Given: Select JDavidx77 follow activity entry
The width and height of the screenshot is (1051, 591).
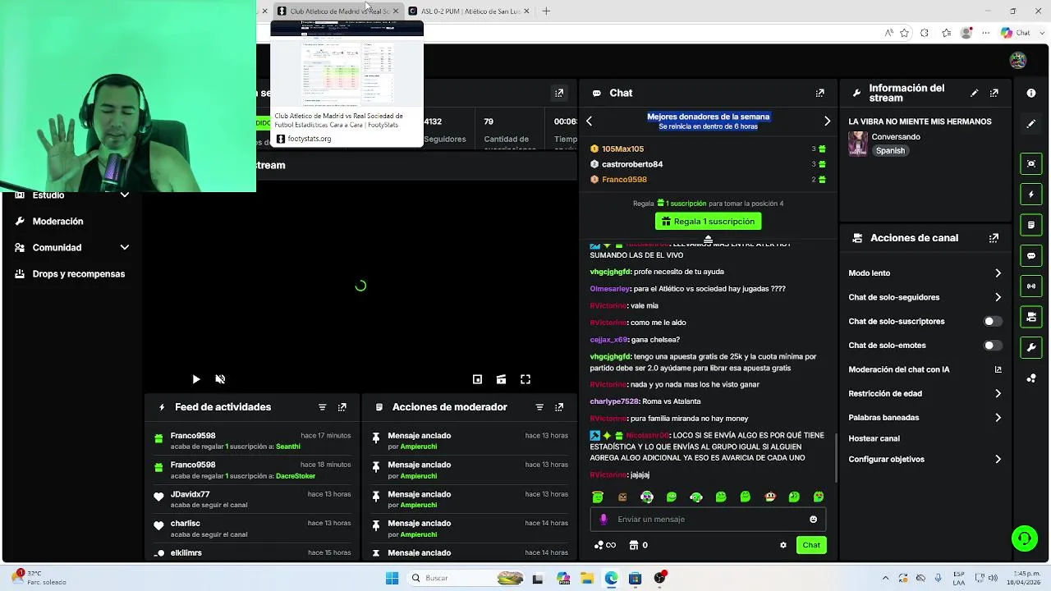Looking at the screenshot, I should (253, 499).
